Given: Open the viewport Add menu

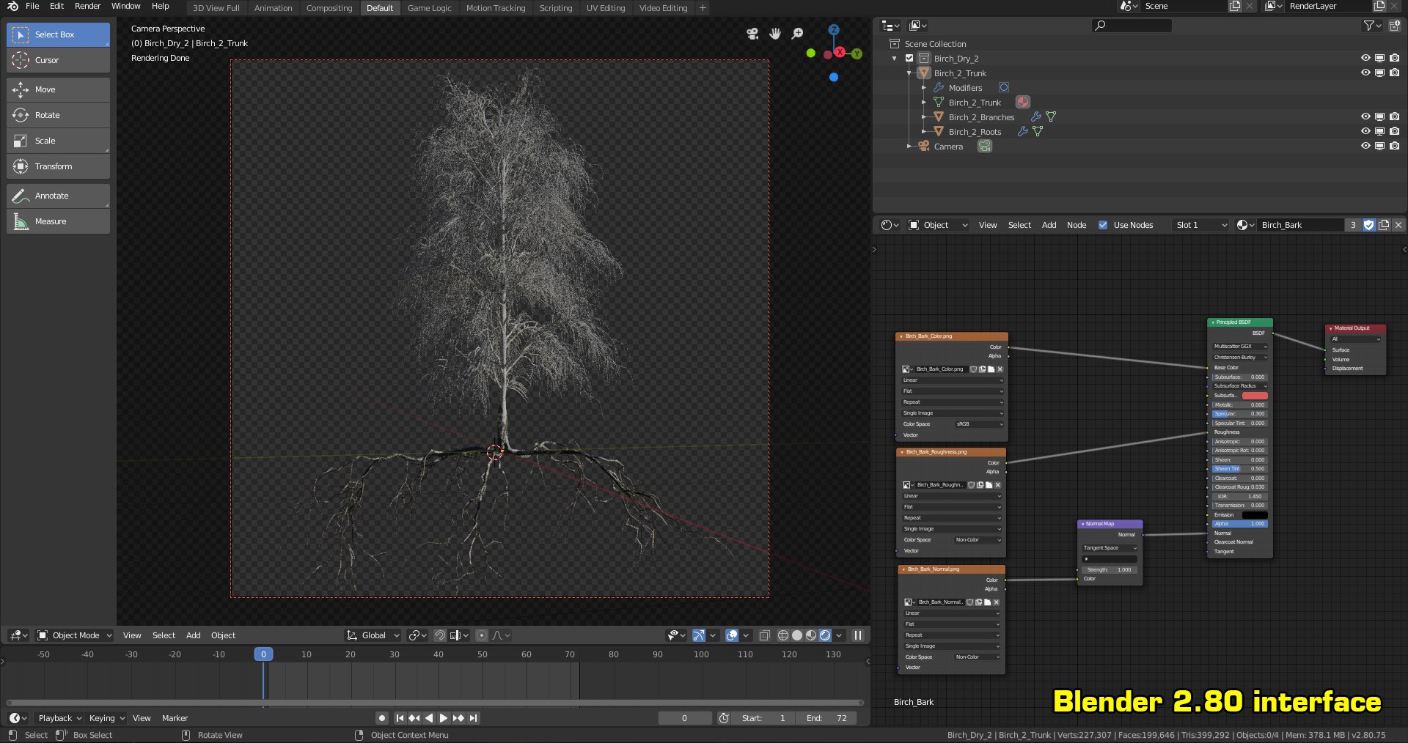Looking at the screenshot, I should click(193, 635).
